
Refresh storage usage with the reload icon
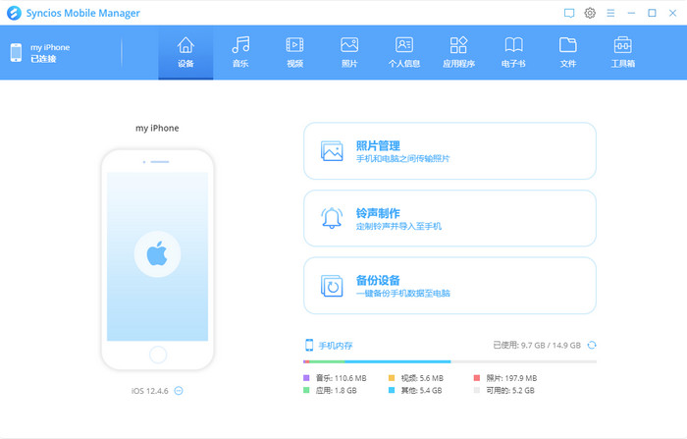coord(592,345)
